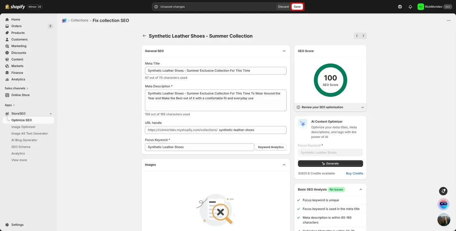This screenshot has width=456, height=231.
Task: Click 'Focus keyword is used in the meta title'
Action: (x=331, y=209)
